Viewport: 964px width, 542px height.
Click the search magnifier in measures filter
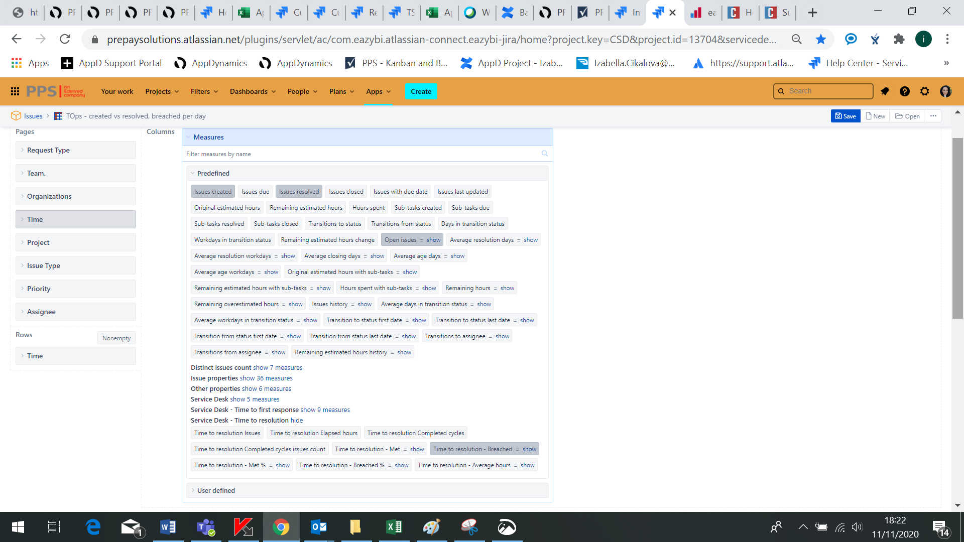(x=545, y=154)
